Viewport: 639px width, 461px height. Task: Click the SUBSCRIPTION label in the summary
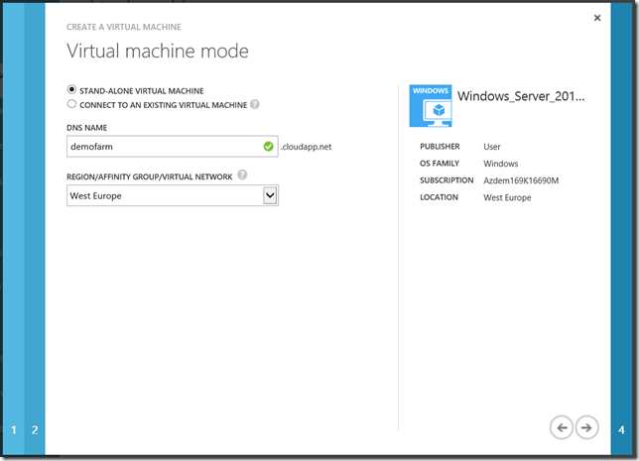click(447, 180)
